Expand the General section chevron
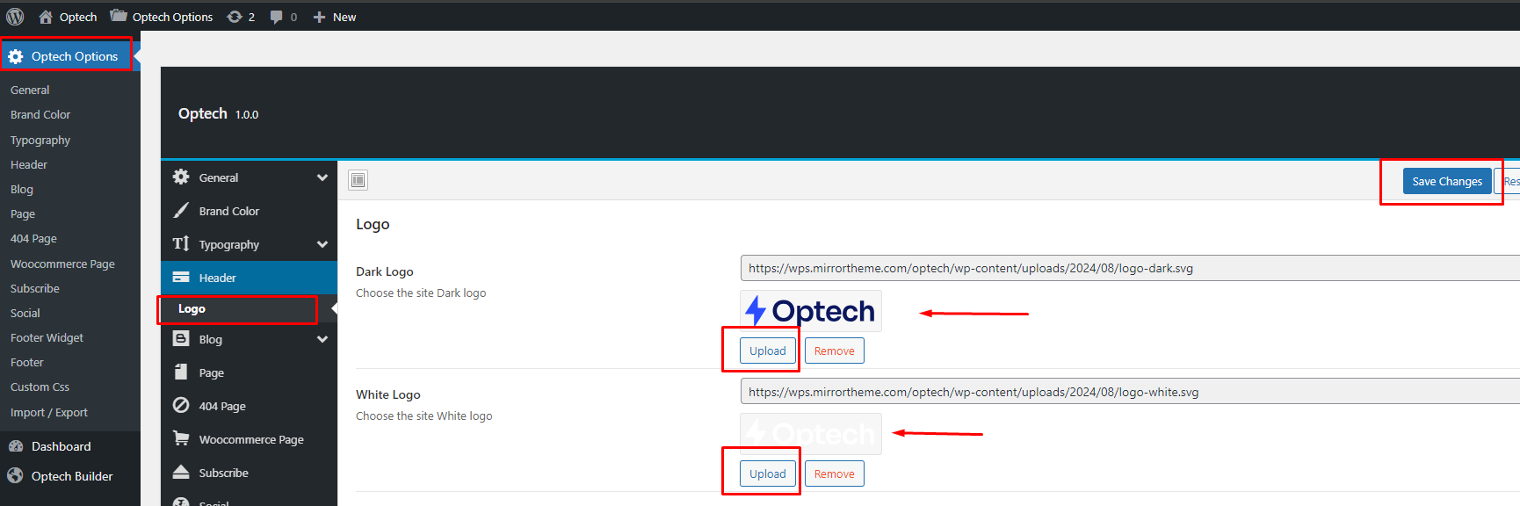Viewport: 1520px width, 506px height. point(322,177)
